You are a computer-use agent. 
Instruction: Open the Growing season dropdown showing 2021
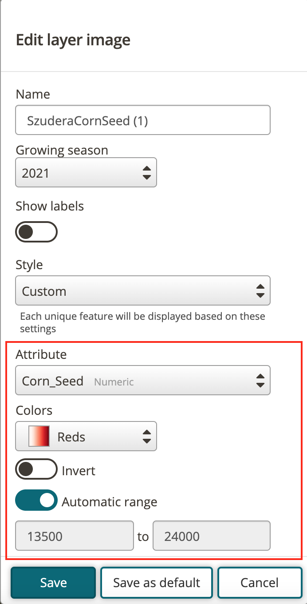pyautogui.click(x=86, y=172)
